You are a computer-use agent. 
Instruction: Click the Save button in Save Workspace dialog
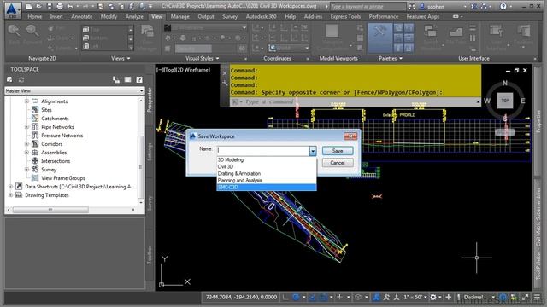(338, 151)
